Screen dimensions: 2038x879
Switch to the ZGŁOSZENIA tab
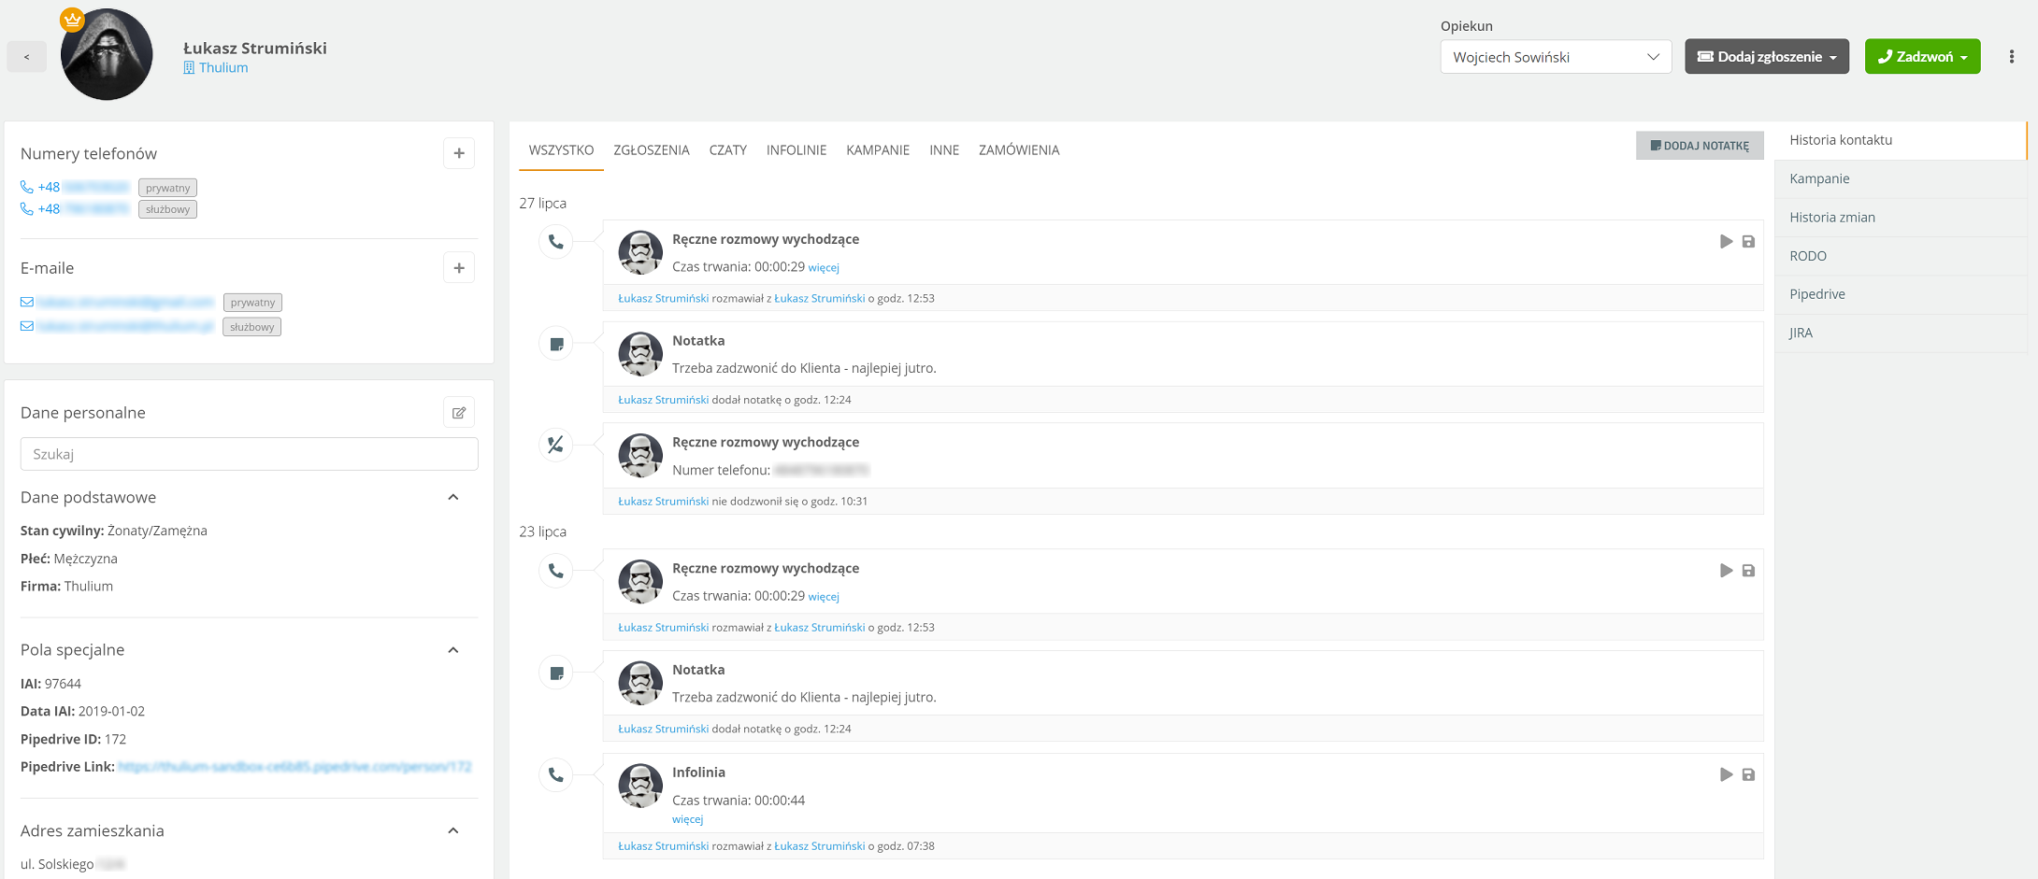tap(652, 150)
